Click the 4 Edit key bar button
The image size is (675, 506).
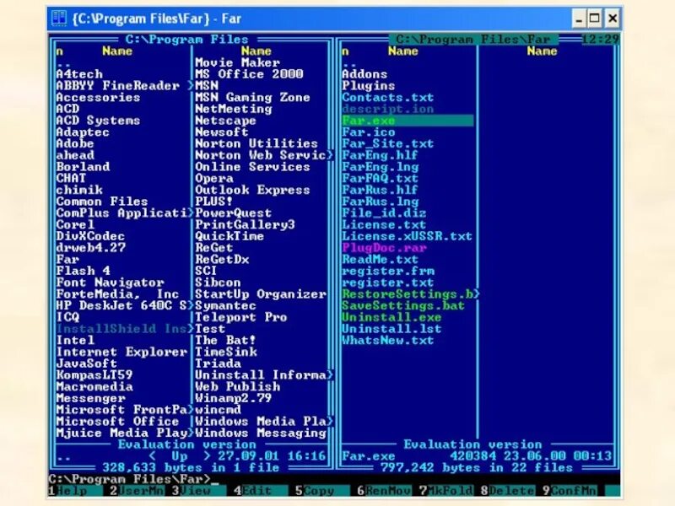pos(261,491)
